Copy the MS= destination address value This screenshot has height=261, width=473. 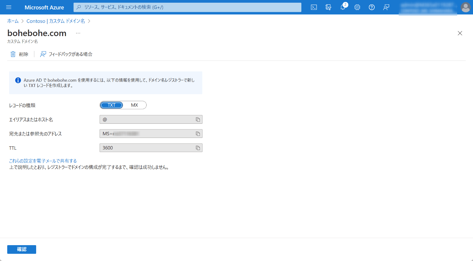(198, 134)
